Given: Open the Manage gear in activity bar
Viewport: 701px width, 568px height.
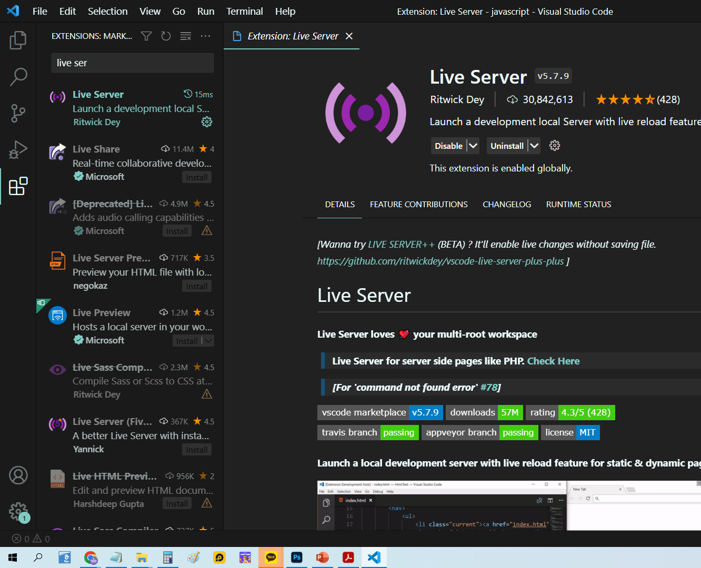Looking at the screenshot, I should coord(18,511).
